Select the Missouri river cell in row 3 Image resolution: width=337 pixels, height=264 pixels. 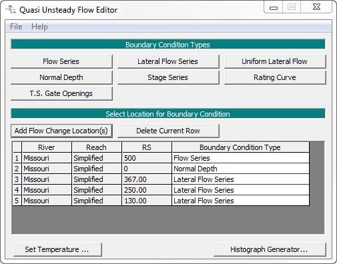tap(47, 179)
